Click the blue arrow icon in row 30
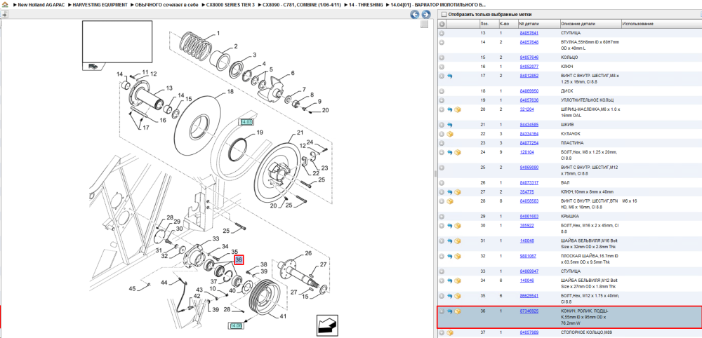The width and height of the screenshot is (702, 338). [450, 226]
